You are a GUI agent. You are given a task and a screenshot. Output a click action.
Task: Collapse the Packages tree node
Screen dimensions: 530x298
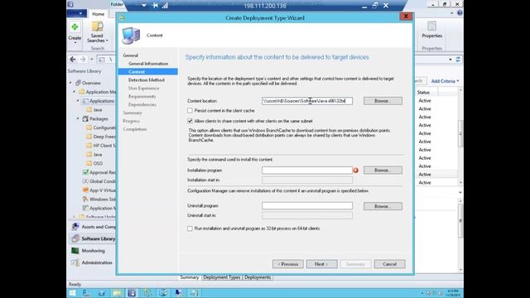[78, 118]
